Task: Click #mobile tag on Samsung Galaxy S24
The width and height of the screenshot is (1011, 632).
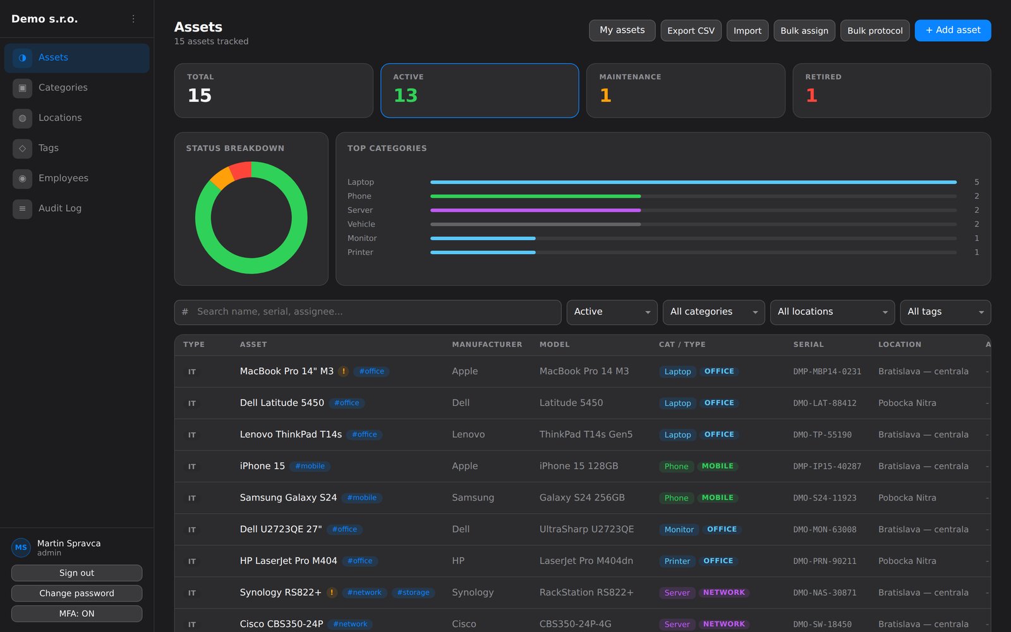Action: pyautogui.click(x=361, y=498)
